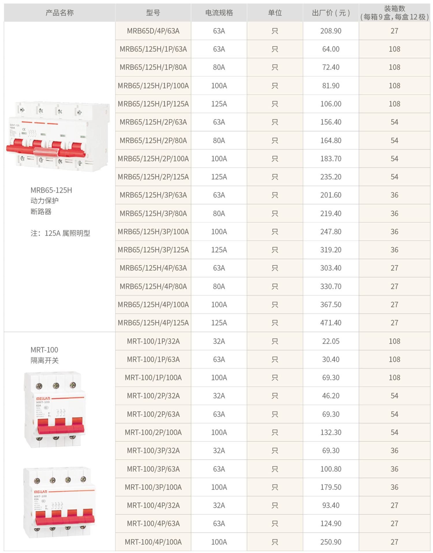Select the 单位 column header
Screen dimensions: 433x553
pos(275,13)
